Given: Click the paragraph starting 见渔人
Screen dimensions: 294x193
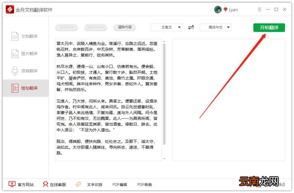Looking at the screenshot, I should [107, 115].
